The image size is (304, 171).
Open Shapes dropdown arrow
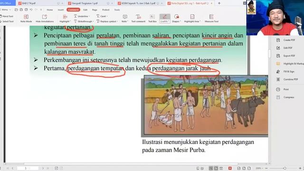point(180,21)
